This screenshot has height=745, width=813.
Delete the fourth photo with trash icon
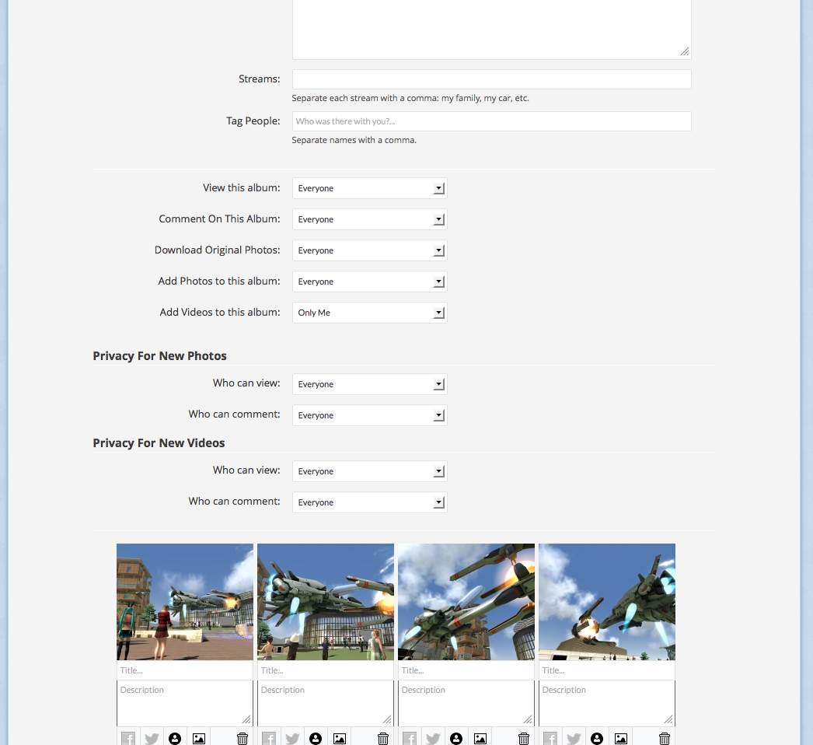[x=665, y=738]
